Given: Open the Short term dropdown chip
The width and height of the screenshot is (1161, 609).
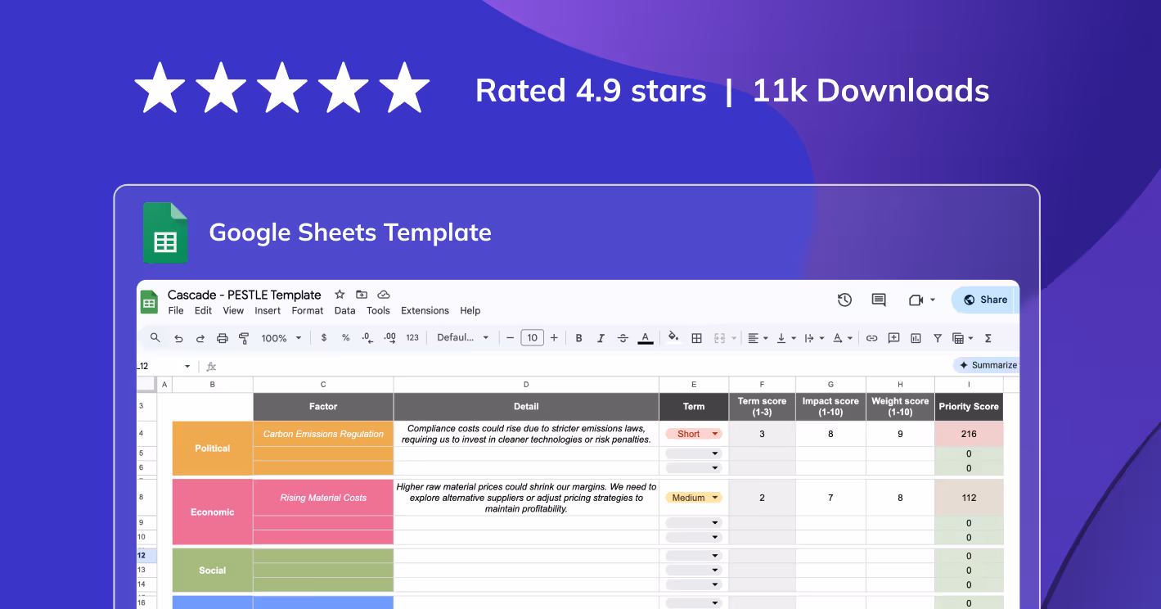Looking at the screenshot, I should click(x=694, y=434).
